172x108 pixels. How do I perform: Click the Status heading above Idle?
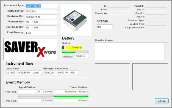[102, 21]
